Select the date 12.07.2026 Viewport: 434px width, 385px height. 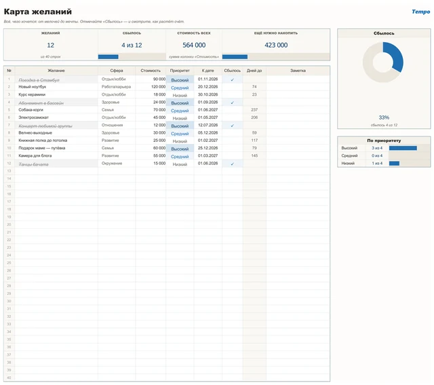pyautogui.click(x=208, y=126)
